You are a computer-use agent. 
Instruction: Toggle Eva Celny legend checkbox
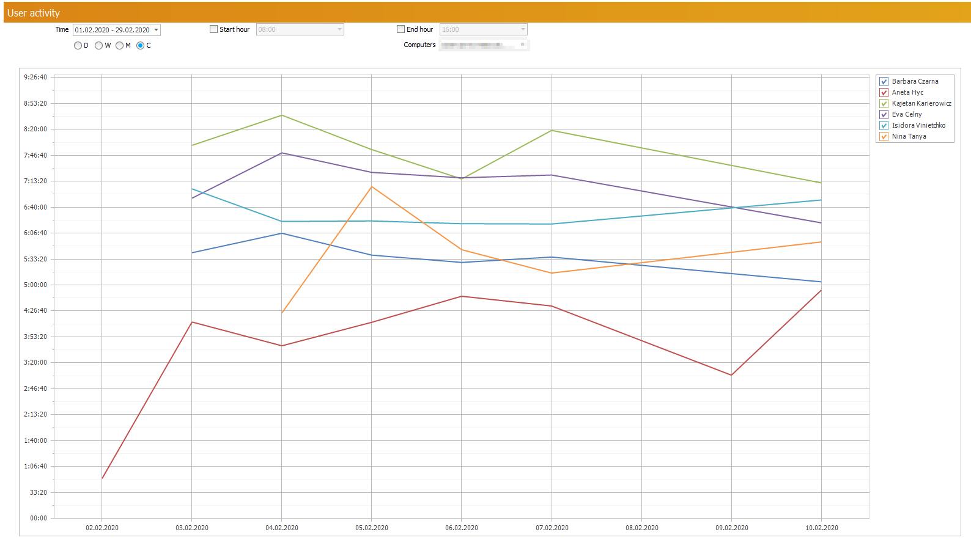pyautogui.click(x=884, y=114)
